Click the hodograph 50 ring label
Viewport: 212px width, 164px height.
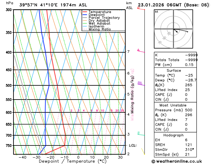(164, 38)
